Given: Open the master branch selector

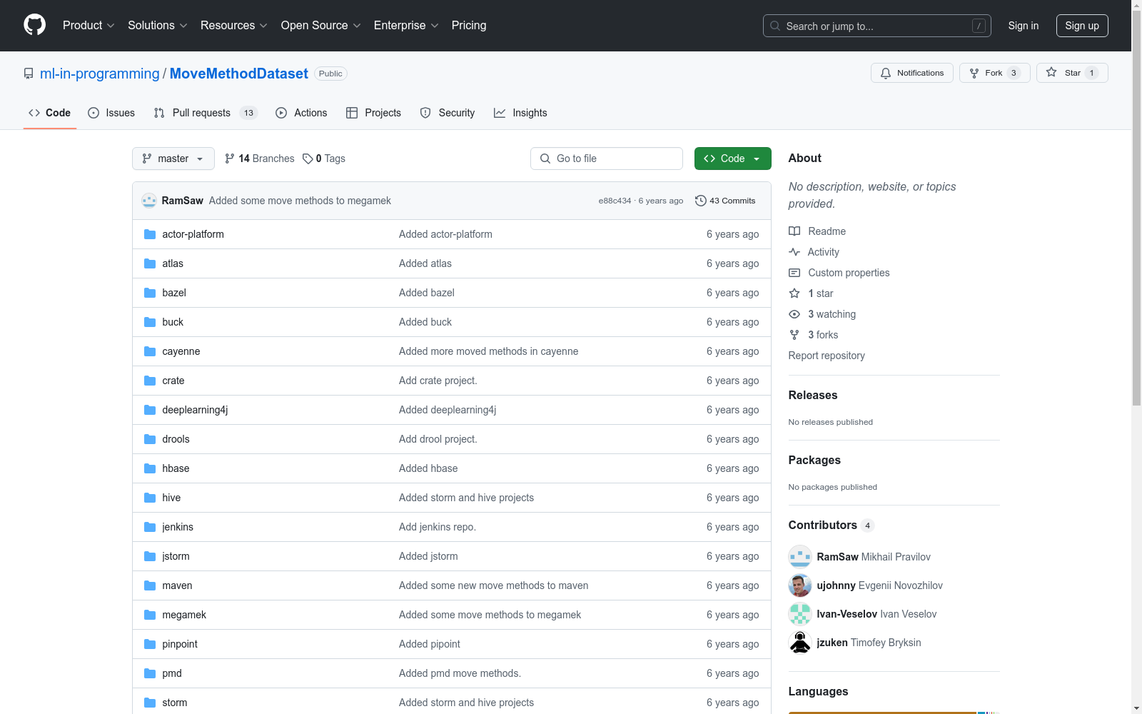Looking at the screenshot, I should tap(173, 159).
